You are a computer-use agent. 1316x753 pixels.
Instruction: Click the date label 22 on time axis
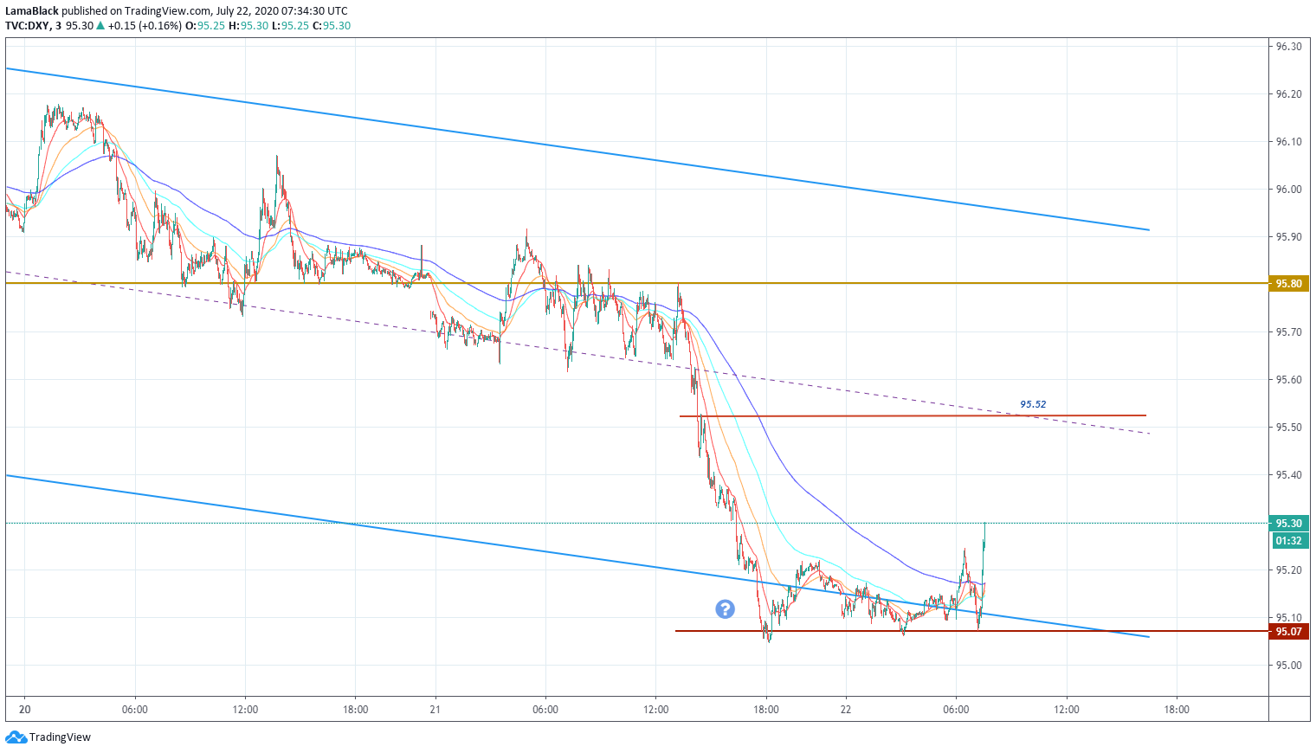845,710
